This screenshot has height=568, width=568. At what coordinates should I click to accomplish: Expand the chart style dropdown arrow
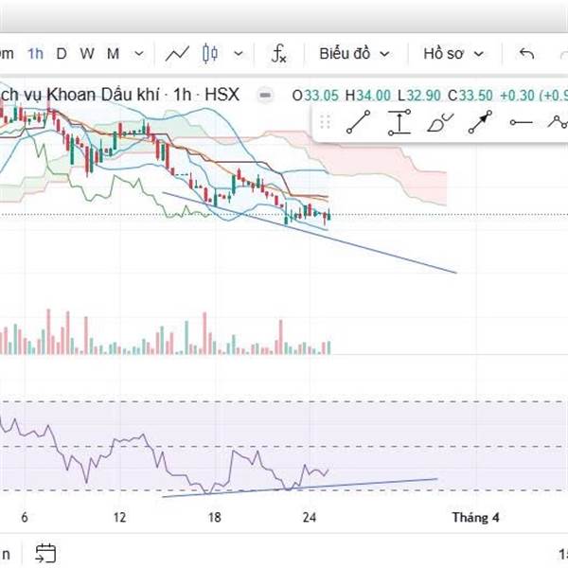pyautogui.click(x=238, y=54)
